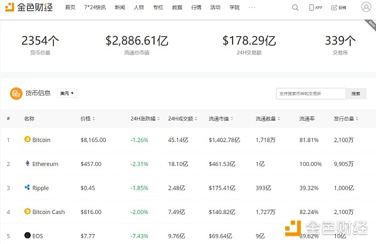Image resolution: width=376 pixels, height=244 pixels.
Task: Select Ethereum price $457.00
Action: click(91, 164)
